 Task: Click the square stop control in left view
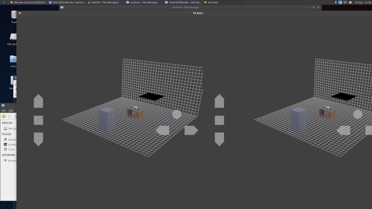[39, 120]
